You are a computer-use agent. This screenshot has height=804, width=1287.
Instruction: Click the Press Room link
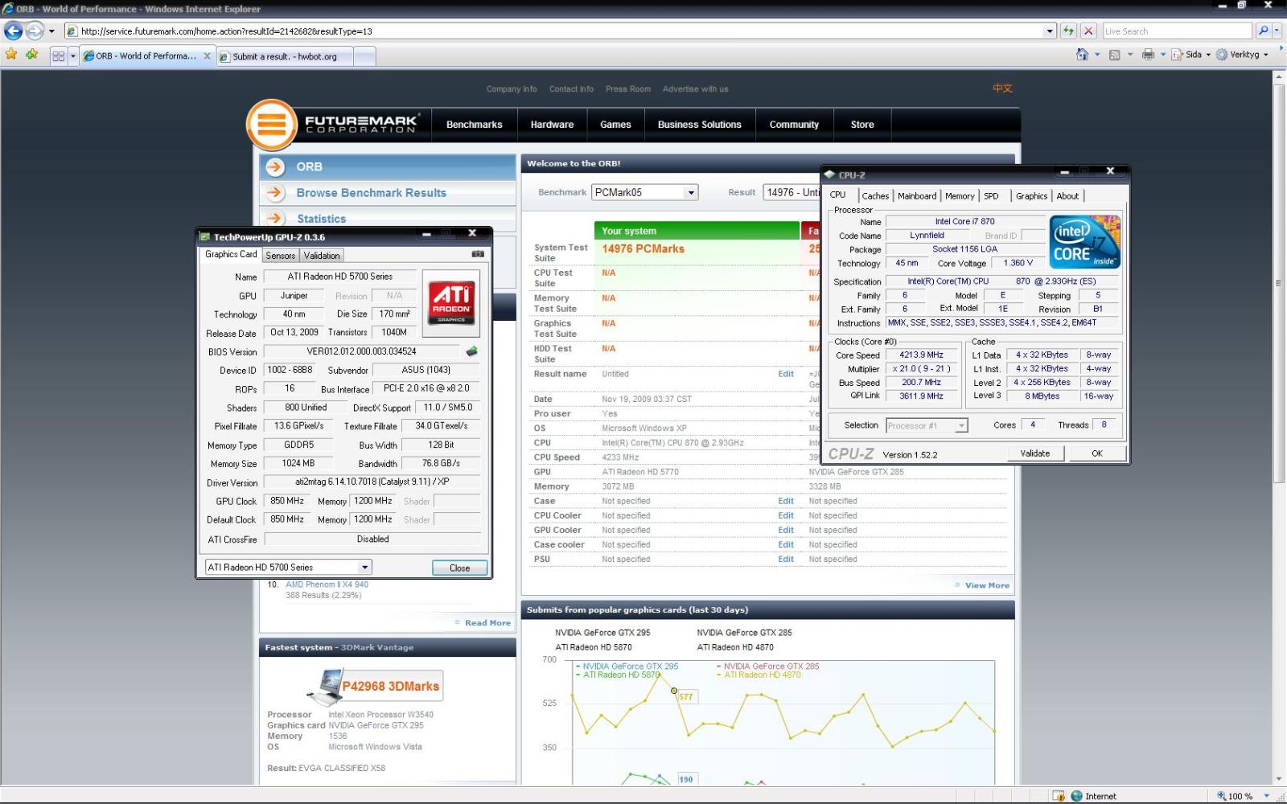tap(628, 89)
